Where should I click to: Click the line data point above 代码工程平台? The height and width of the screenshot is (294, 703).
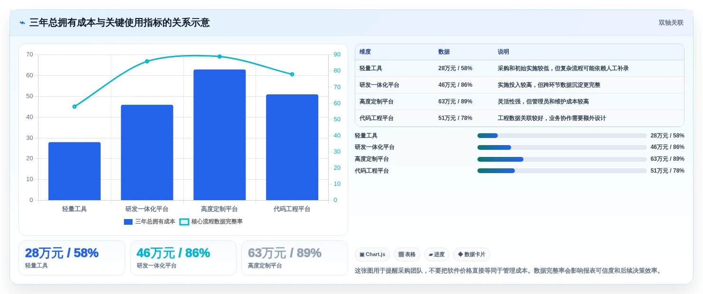(x=292, y=74)
